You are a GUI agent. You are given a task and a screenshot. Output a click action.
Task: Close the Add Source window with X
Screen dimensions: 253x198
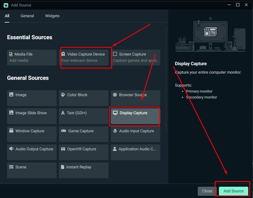point(246,5)
